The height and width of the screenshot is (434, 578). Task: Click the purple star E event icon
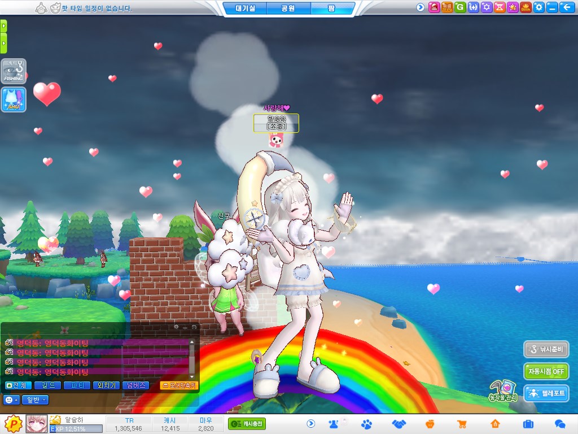tap(513, 7)
